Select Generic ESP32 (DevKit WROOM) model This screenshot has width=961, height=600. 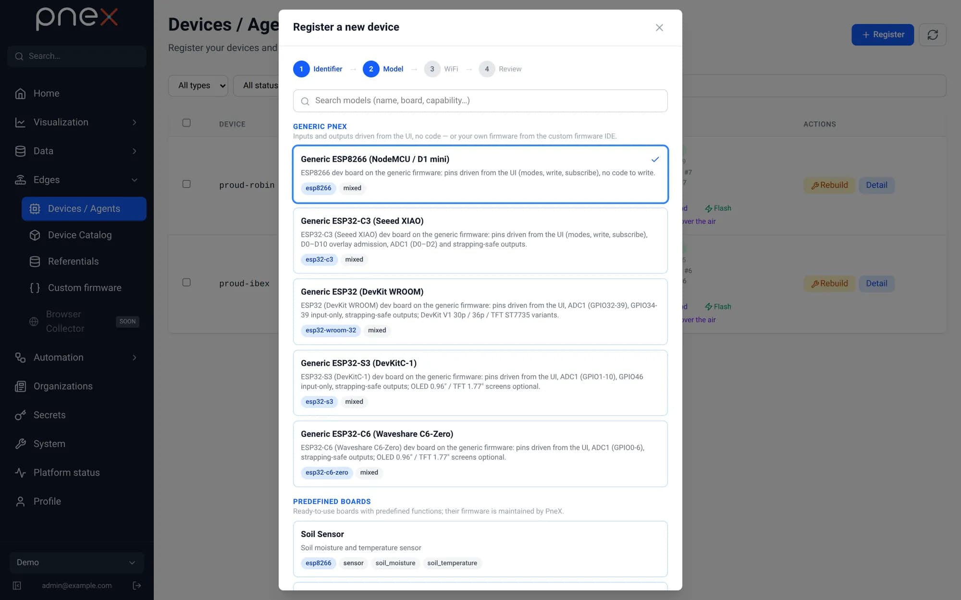pos(480,312)
